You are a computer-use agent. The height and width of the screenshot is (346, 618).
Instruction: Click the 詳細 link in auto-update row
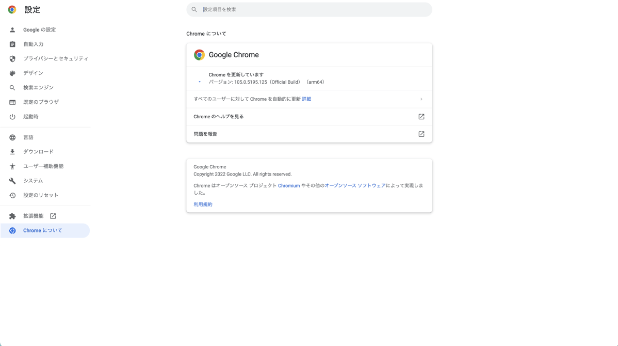[306, 99]
